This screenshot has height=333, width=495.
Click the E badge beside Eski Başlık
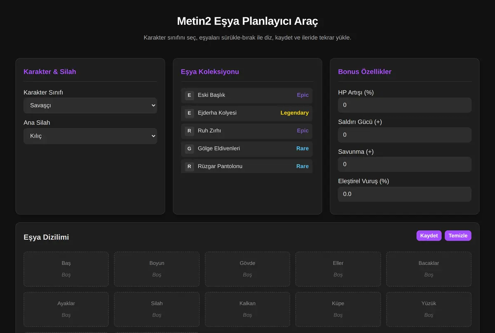pyautogui.click(x=189, y=95)
